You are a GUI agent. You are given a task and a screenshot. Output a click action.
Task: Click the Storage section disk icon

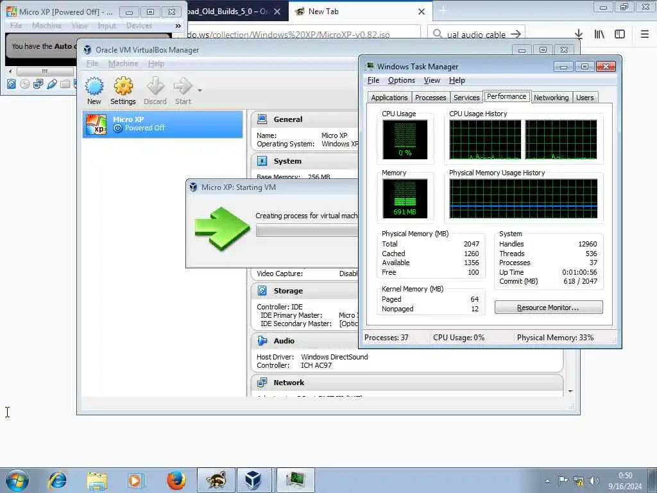coord(262,291)
